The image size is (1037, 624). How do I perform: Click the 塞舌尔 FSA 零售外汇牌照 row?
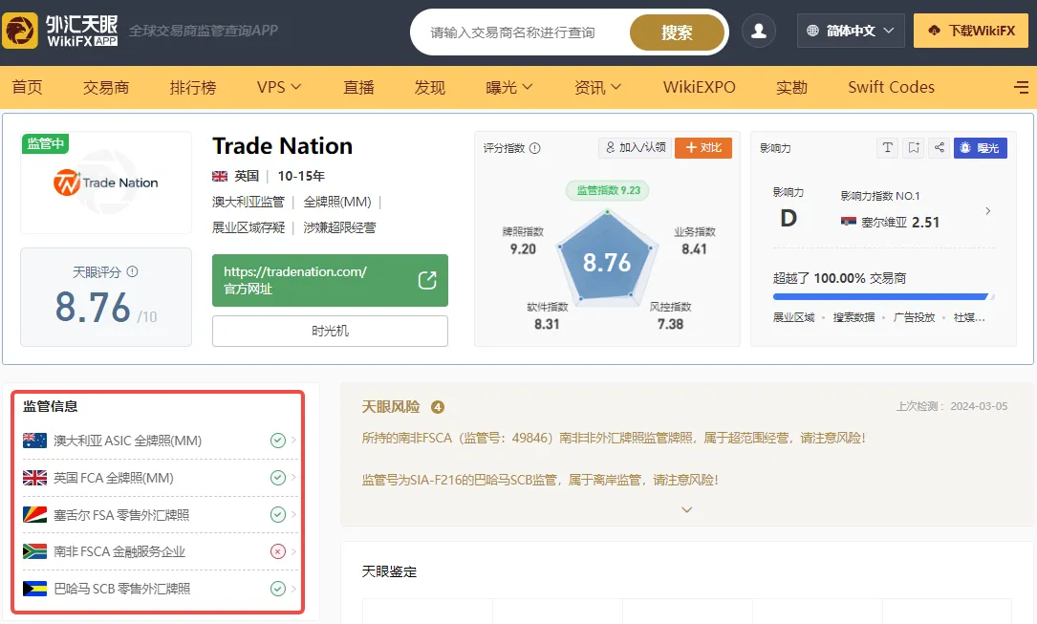point(160,514)
